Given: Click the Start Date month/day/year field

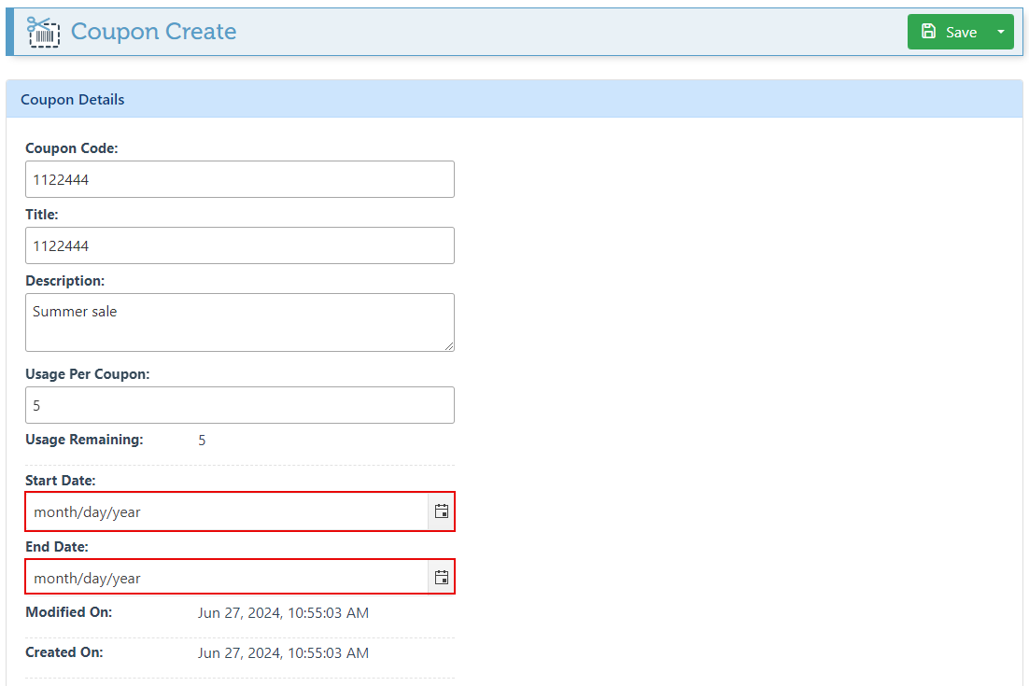Looking at the screenshot, I should click(x=226, y=511).
